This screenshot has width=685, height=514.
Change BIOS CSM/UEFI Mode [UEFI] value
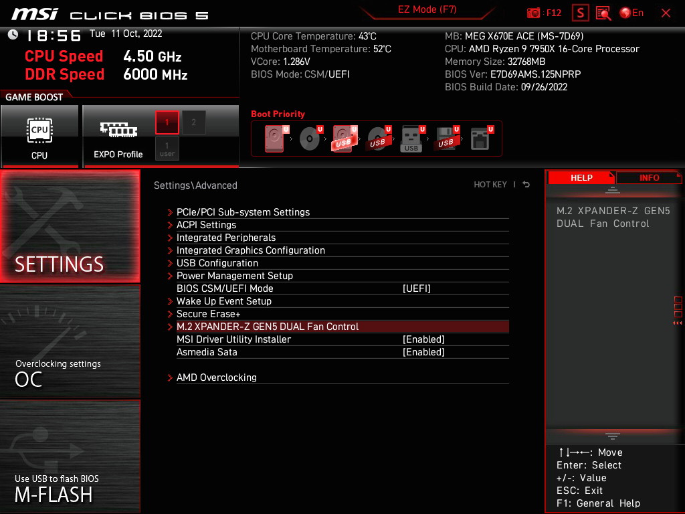(x=417, y=288)
